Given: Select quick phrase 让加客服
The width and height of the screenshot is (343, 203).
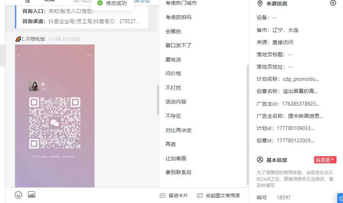Looking at the screenshot, I should (x=176, y=159).
